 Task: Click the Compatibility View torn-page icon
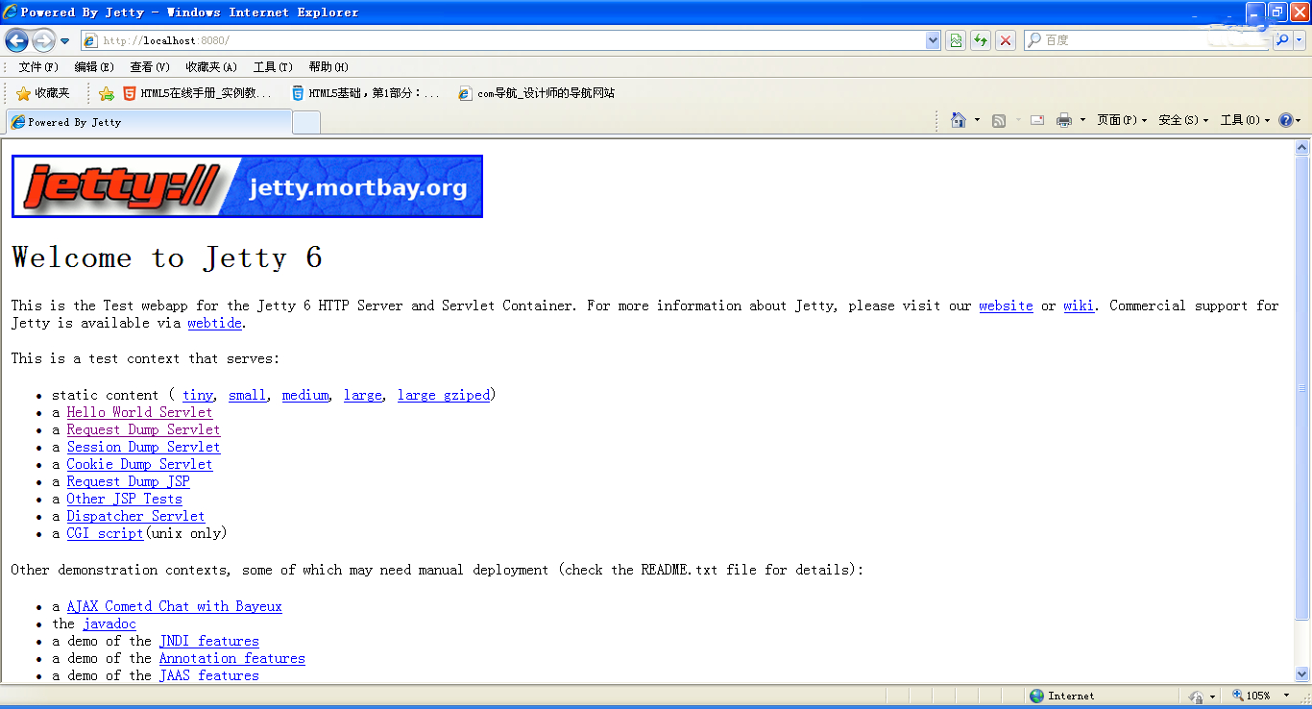tap(956, 40)
